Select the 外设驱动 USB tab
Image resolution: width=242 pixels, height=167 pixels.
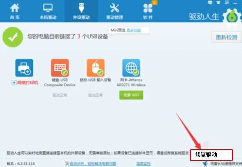(81, 11)
